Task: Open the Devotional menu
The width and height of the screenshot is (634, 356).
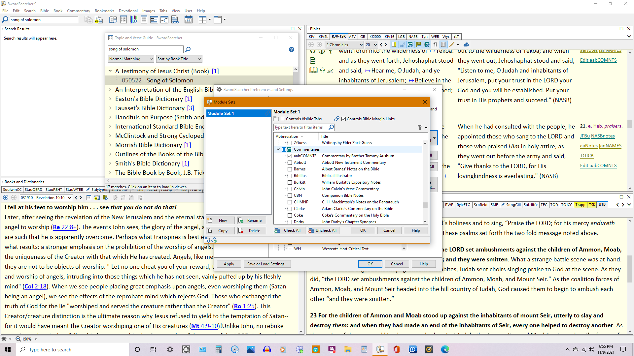Action: click(128, 11)
